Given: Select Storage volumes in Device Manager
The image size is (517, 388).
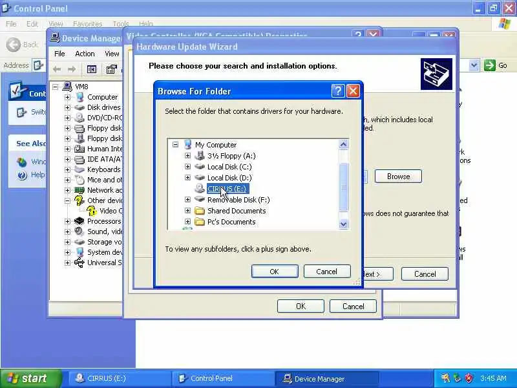Looking at the screenshot, I should click(105, 242).
